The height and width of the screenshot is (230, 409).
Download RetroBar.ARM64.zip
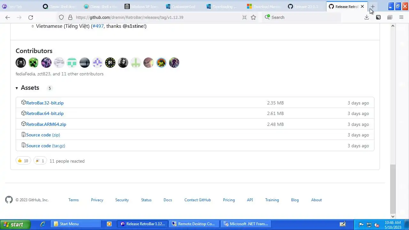point(46,124)
